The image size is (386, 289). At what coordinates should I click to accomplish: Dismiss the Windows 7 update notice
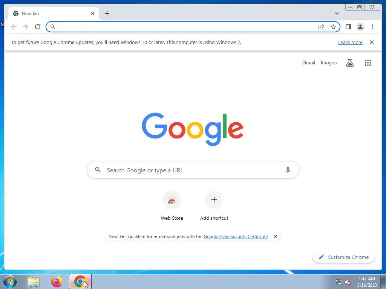(x=372, y=42)
